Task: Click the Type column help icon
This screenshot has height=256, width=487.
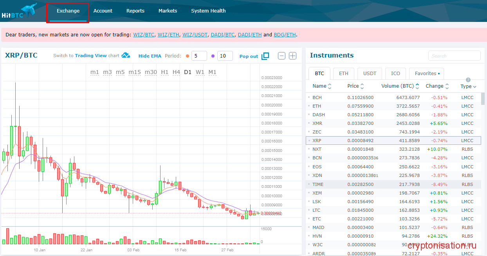Action: click(x=468, y=80)
